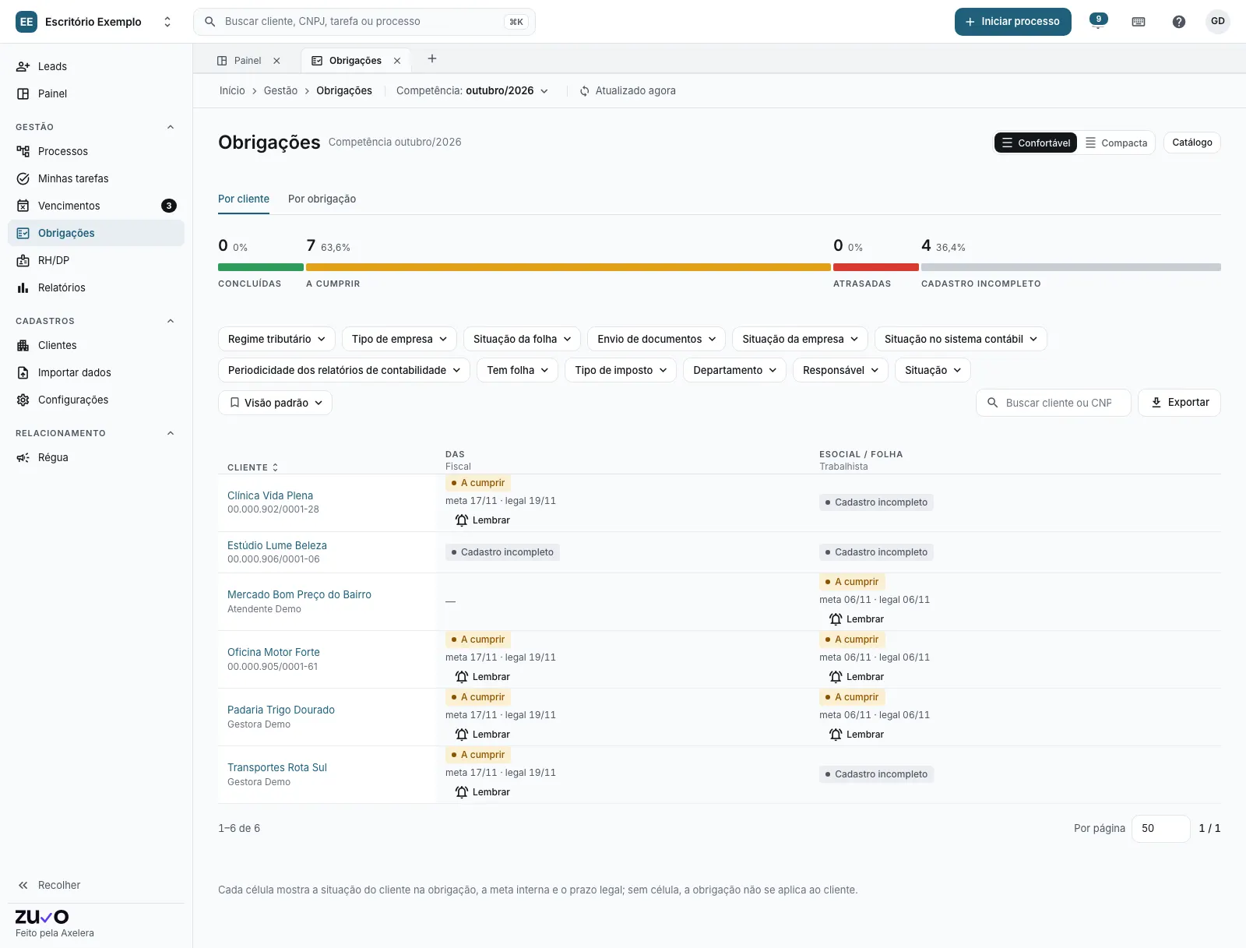The width and height of the screenshot is (1246, 948).
Task: Click the green Concluídas progress bar
Action: pos(261,267)
